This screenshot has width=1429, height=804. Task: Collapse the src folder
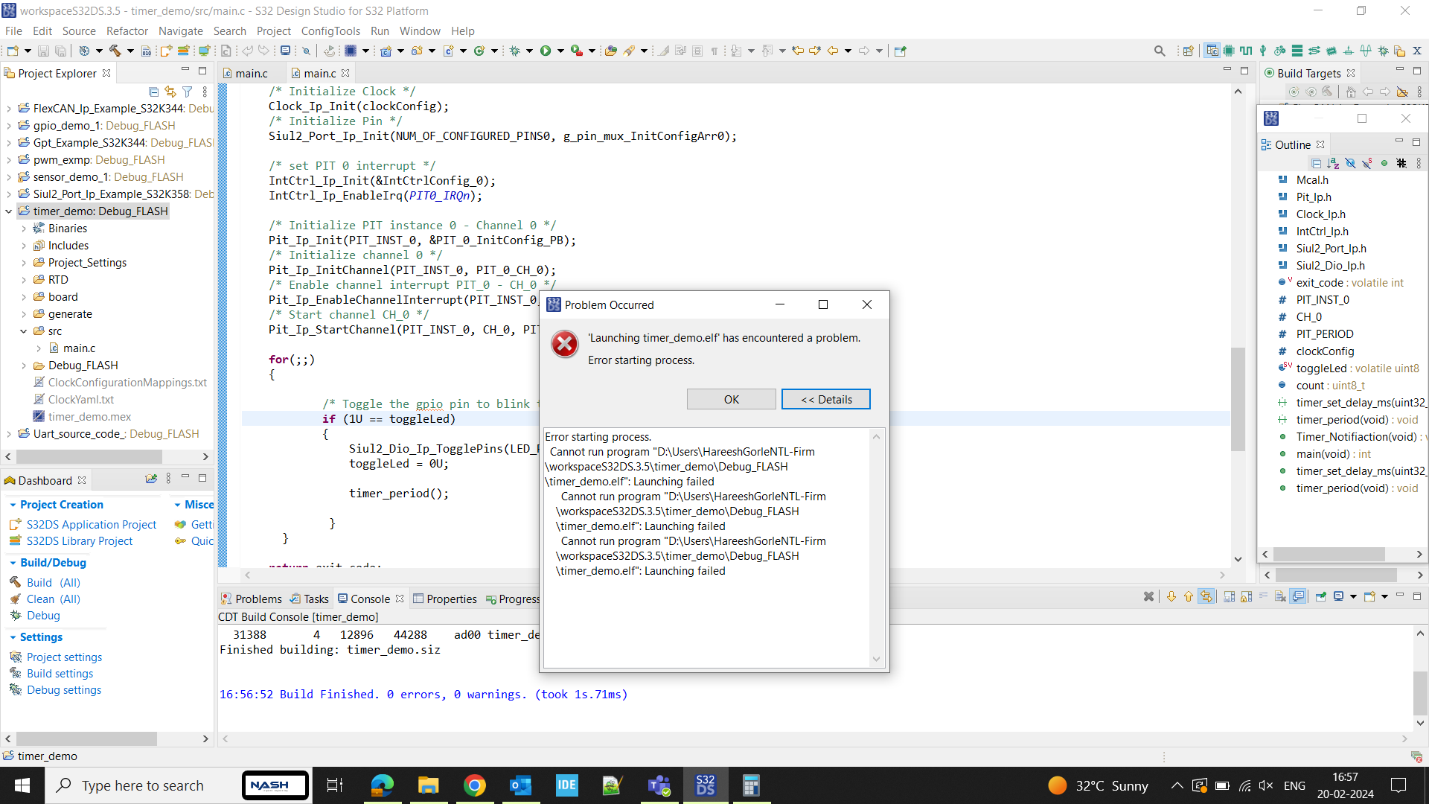[x=24, y=331]
